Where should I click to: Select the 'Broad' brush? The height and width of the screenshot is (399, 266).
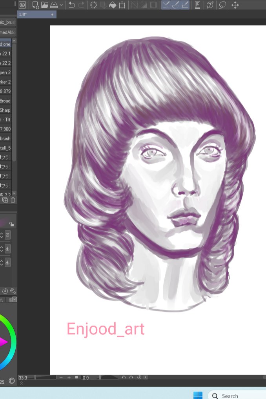tap(5, 101)
